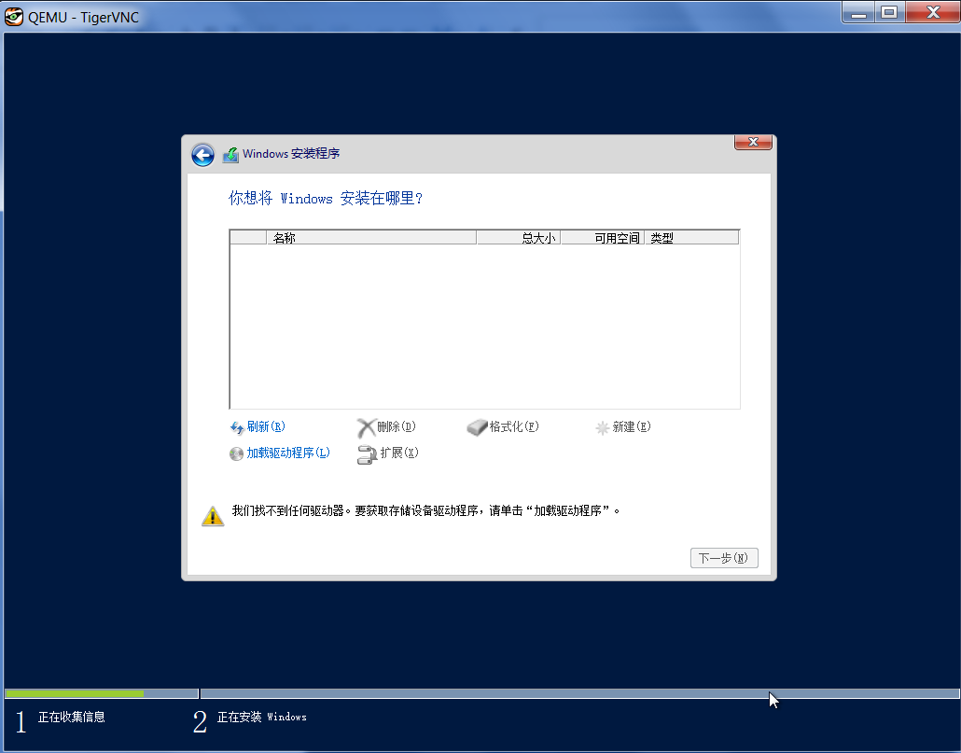Click the TigerVNC app icon in title bar
Screen dimensions: 961x753
(x=13, y=17)
